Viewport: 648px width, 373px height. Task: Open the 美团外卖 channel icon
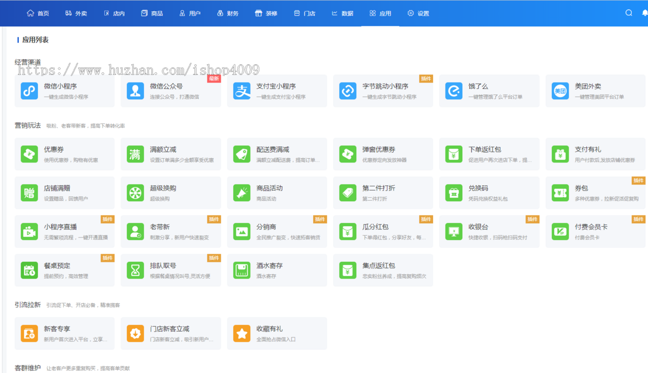click(x=561, y=91)
